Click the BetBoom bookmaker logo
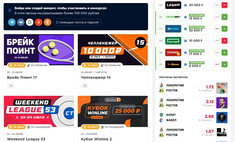This screenshot has height=142, width=235. click(x=173, y=64)
